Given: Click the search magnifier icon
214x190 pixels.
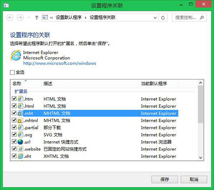Looking at the screenshot, I should point(202,18).
